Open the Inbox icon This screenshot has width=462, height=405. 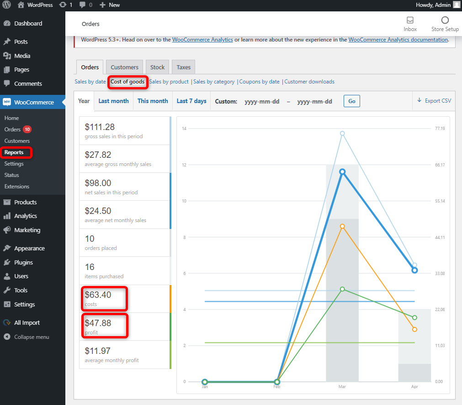(410, 20)
